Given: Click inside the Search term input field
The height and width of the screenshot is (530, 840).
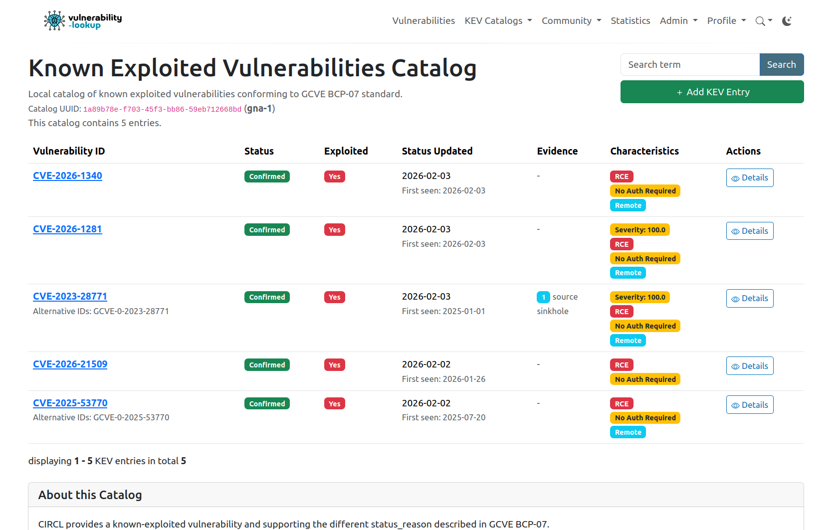Looking at the screenshot, I should [690, 64].
